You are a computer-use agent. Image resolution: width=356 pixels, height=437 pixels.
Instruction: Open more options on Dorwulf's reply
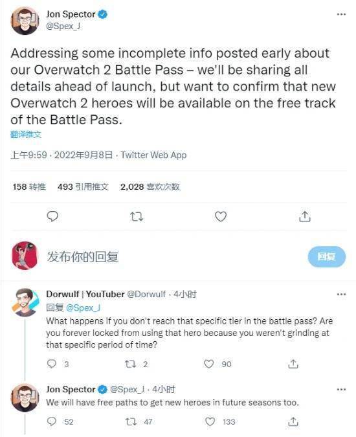pos(341,295)
